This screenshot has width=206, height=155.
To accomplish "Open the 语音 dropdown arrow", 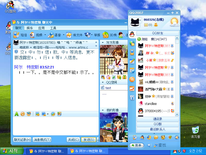I will (x=64, y=35).
